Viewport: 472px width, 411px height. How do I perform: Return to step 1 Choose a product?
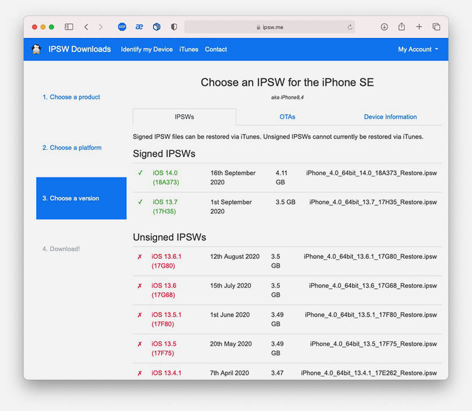[71, 97]
